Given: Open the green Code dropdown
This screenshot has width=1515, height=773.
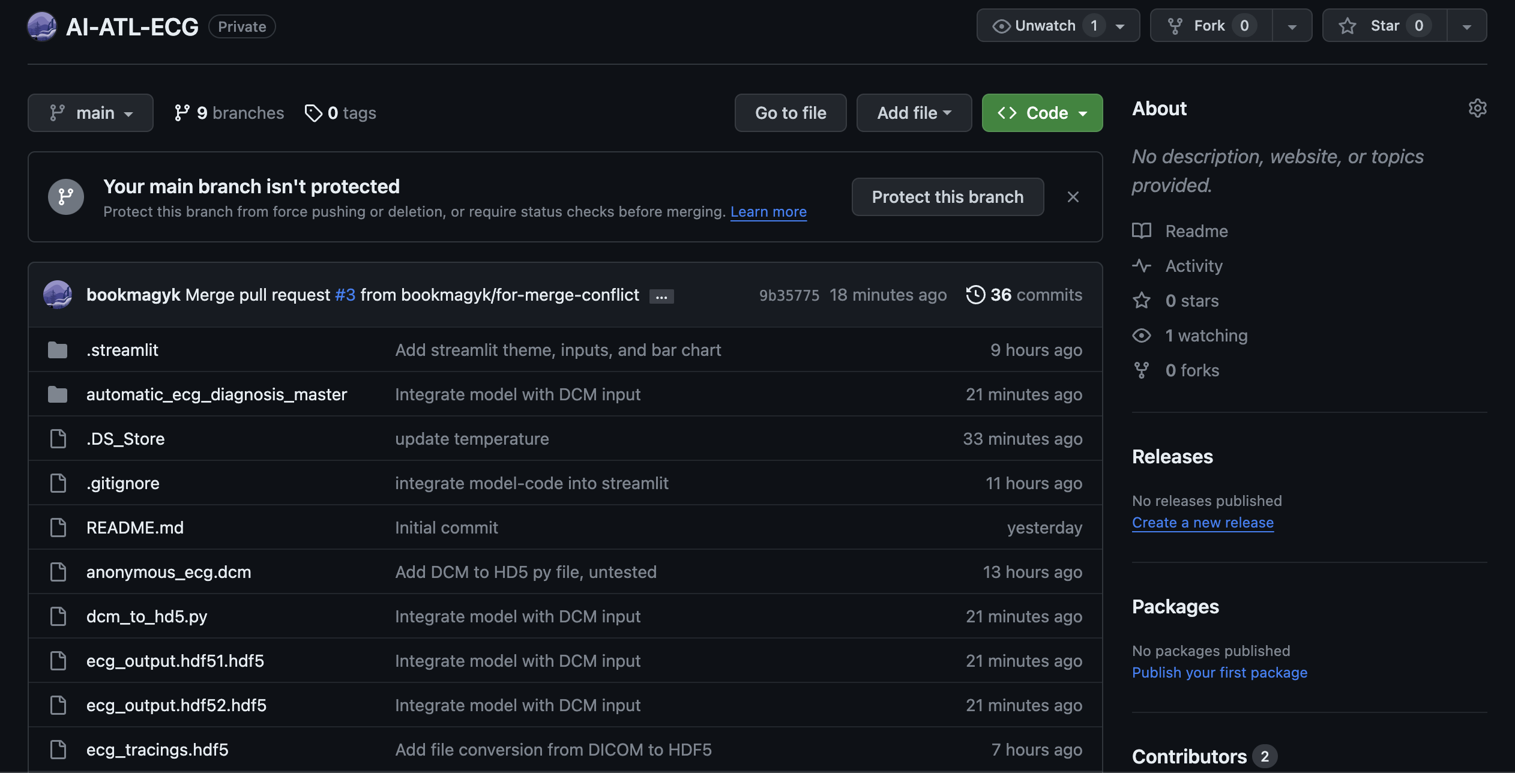Looking at the screenshot, I should [1042, 113].
